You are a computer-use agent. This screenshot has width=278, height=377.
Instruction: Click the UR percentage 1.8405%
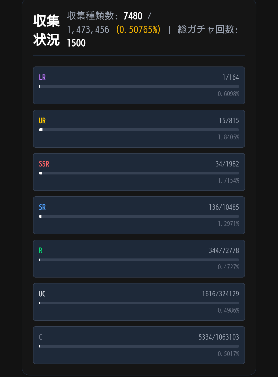coord(229,137)
